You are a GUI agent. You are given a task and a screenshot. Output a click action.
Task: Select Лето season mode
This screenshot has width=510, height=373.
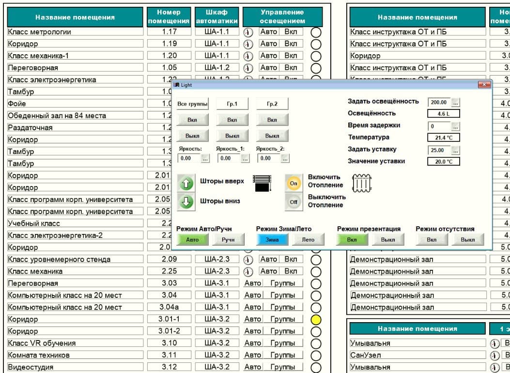(308, 240)
